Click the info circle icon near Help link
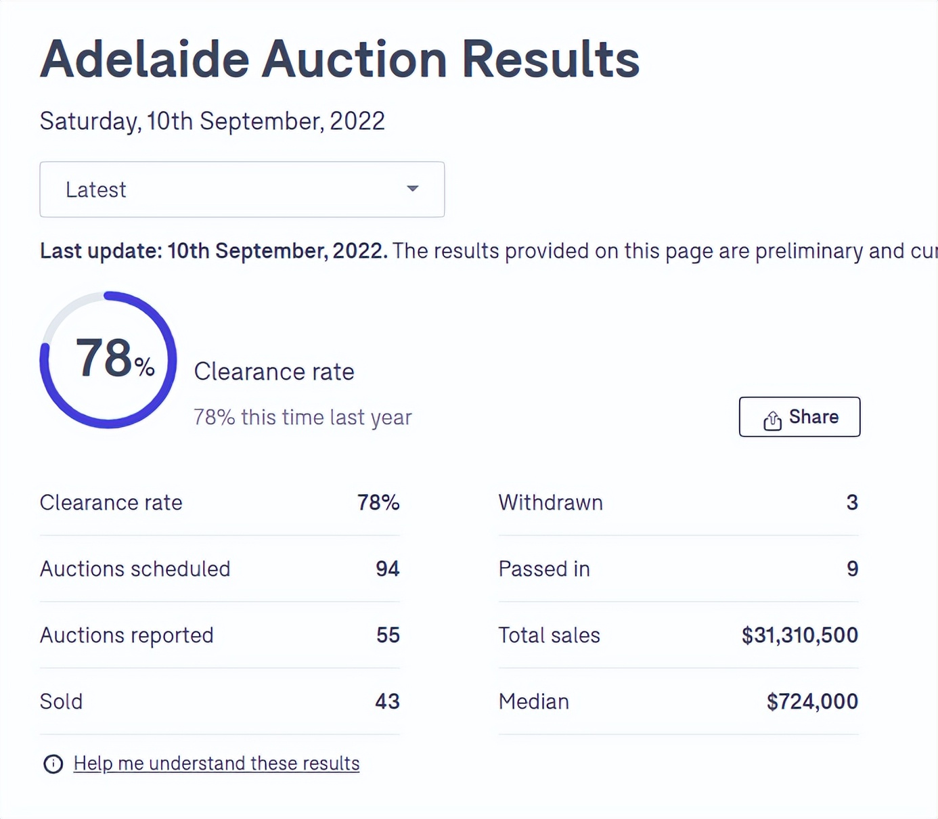The height and width of the screenshot is (819, 938). 53,764
